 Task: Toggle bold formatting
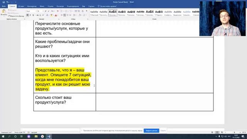pos(27,15)
